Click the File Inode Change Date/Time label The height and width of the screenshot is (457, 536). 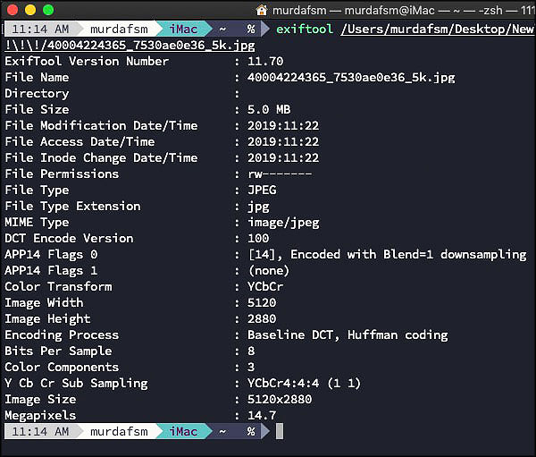101,157
